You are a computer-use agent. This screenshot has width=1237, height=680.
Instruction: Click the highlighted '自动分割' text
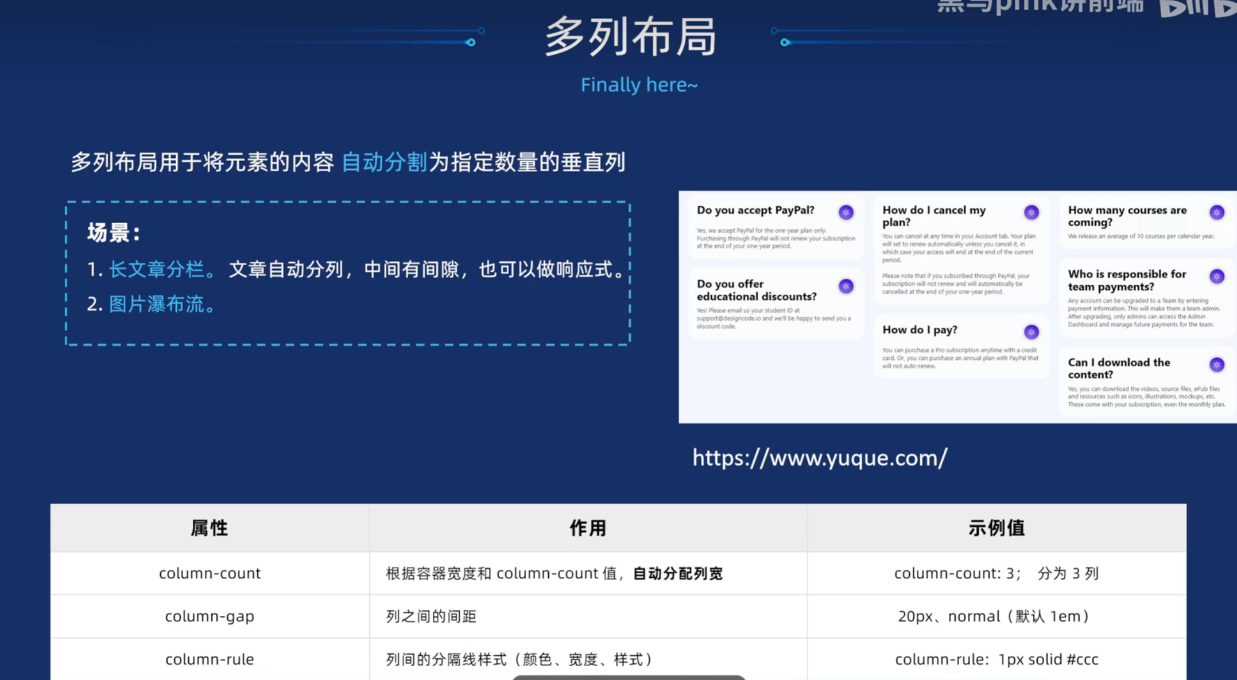384,162
